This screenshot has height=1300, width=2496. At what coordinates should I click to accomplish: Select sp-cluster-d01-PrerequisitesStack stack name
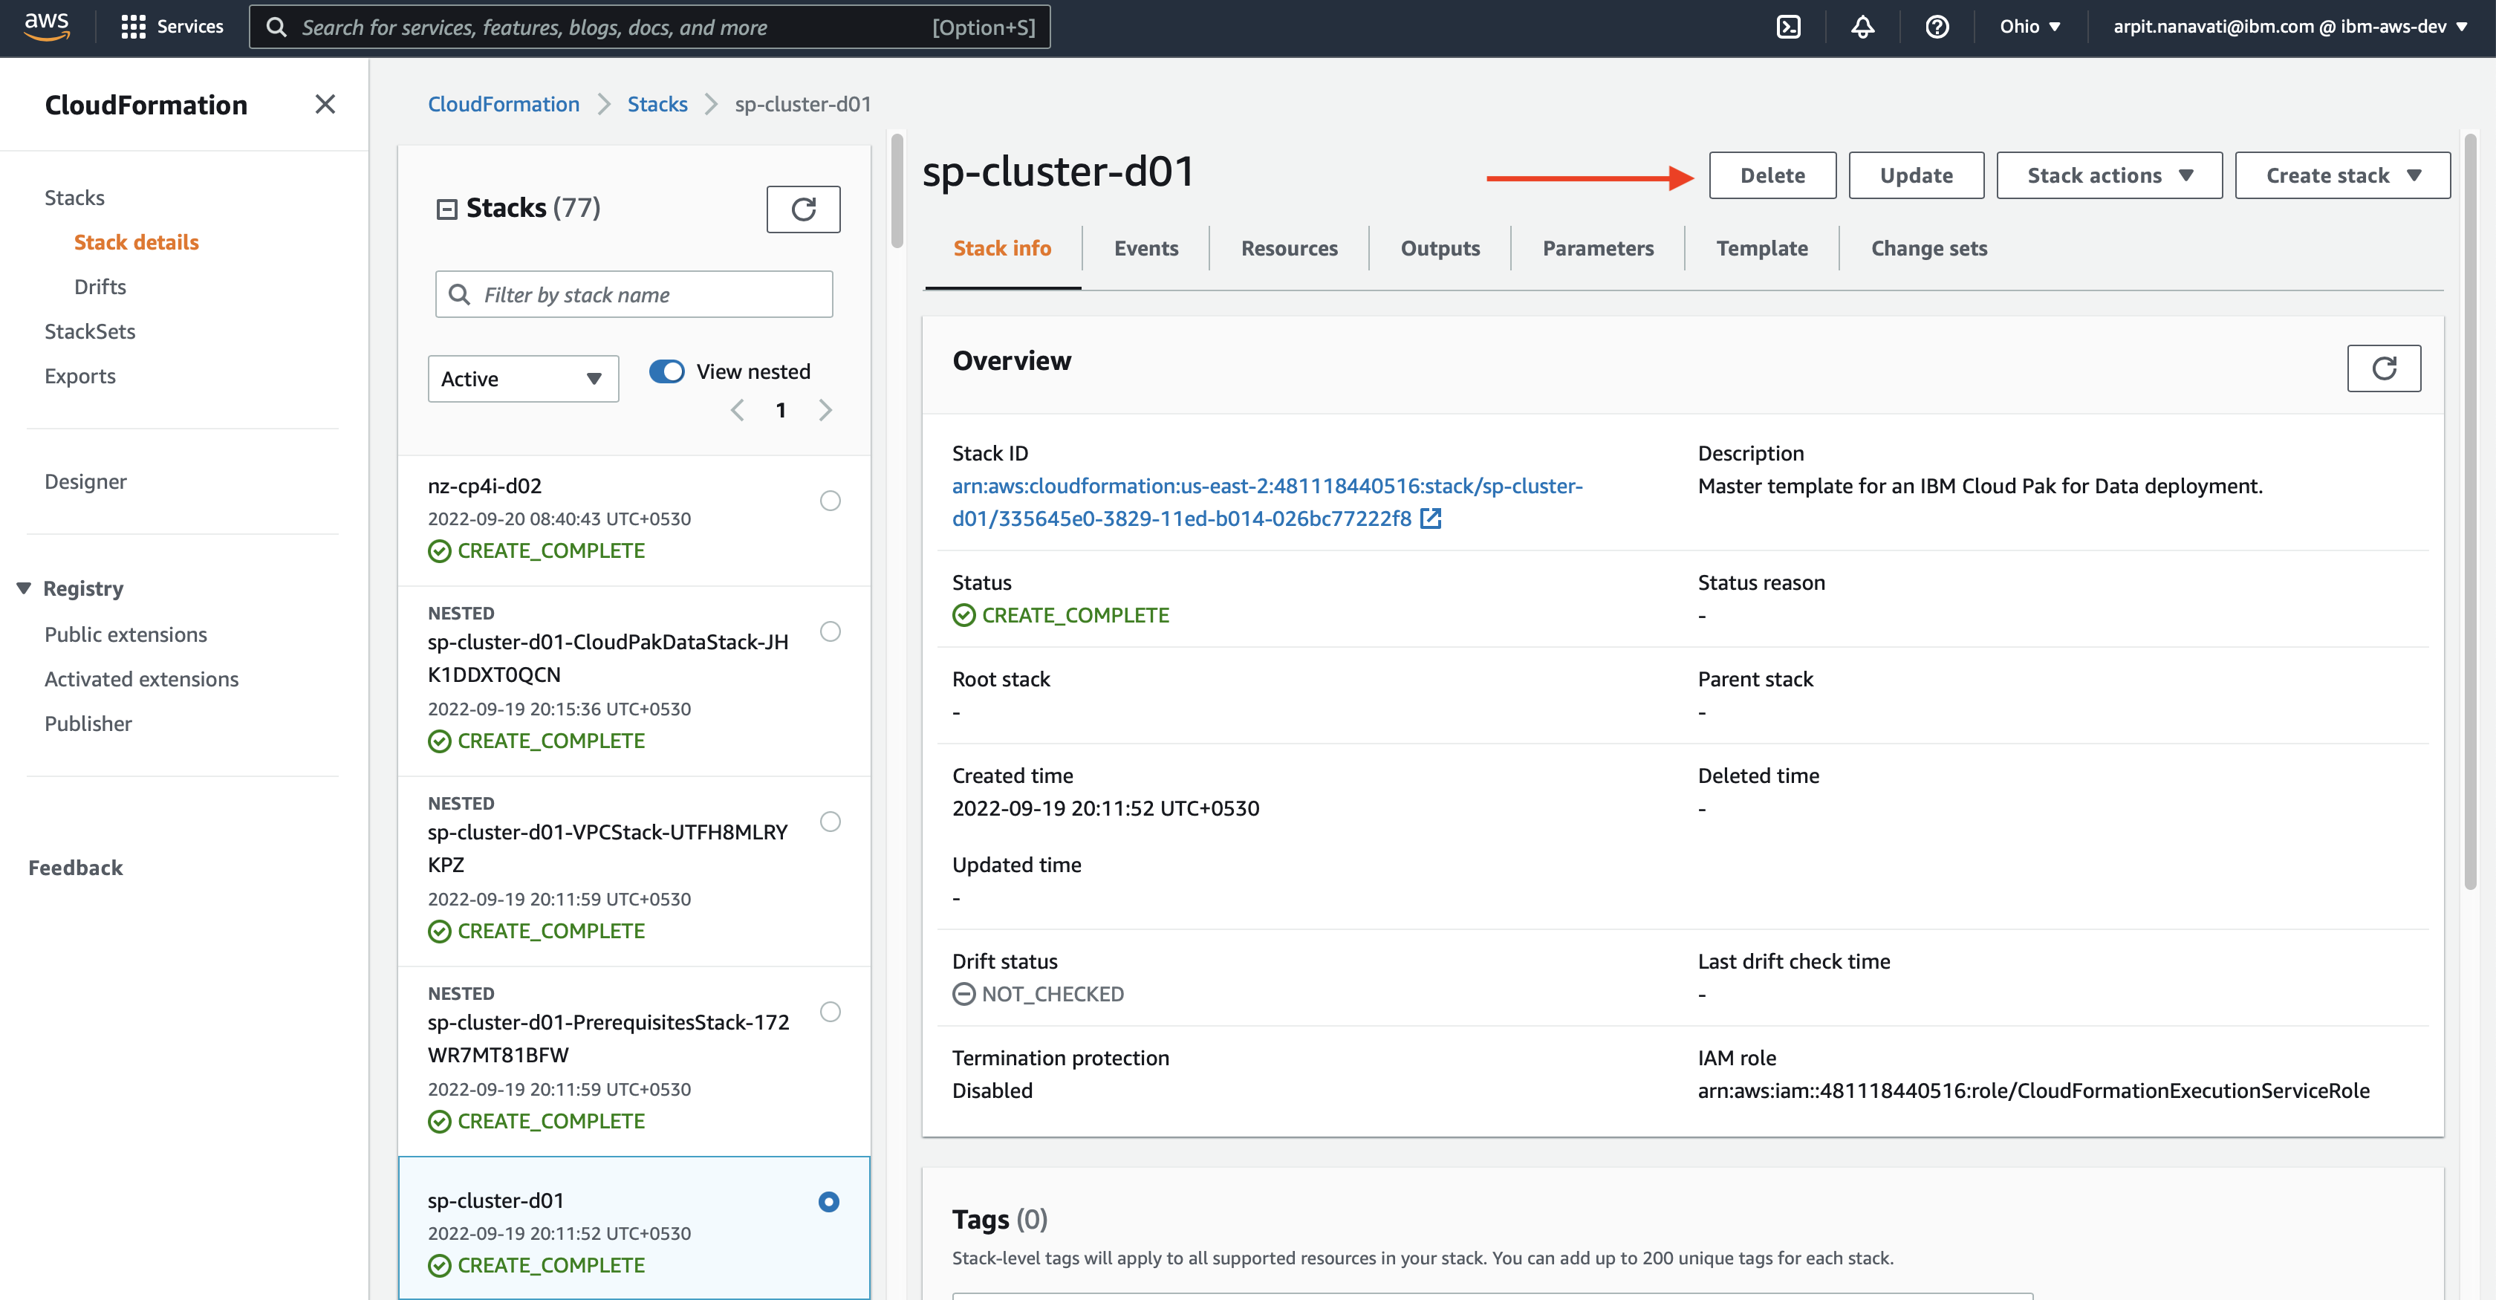tap(608, 1039)
